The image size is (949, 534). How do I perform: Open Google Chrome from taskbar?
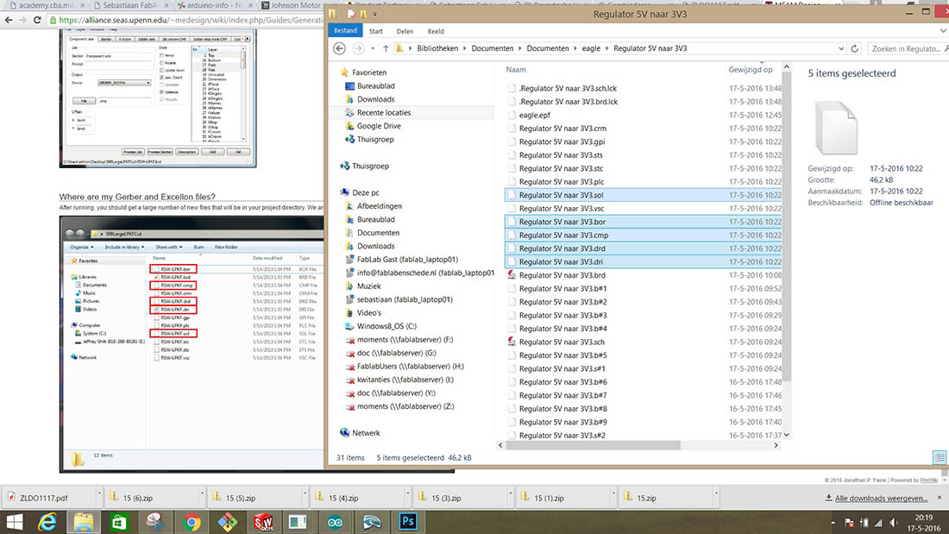pos(192,522)
